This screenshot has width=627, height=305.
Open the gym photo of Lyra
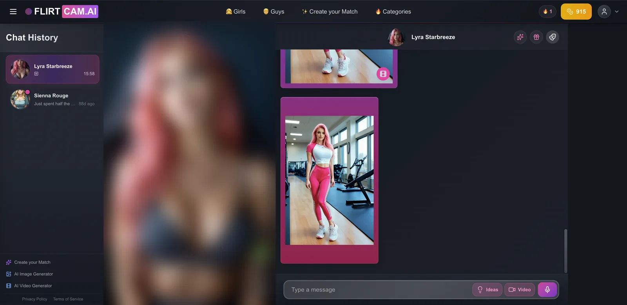[x=329, y=180]
